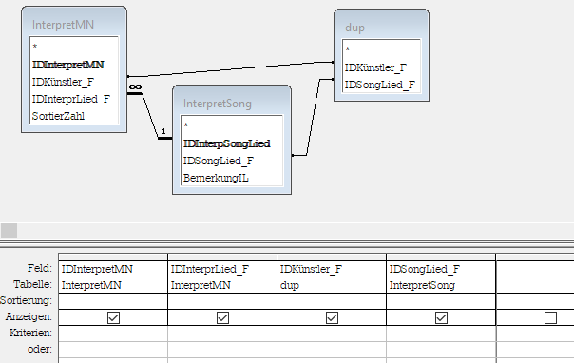Click Kriterien cell under IDKünstler_F column

coord(332,334)
